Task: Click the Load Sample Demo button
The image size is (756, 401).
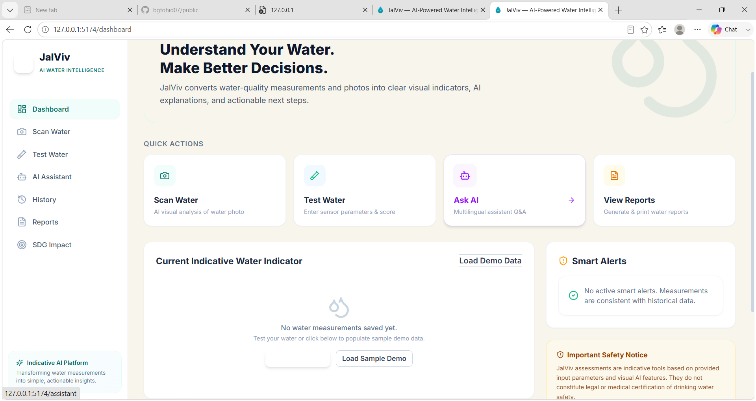Action: 374,359
